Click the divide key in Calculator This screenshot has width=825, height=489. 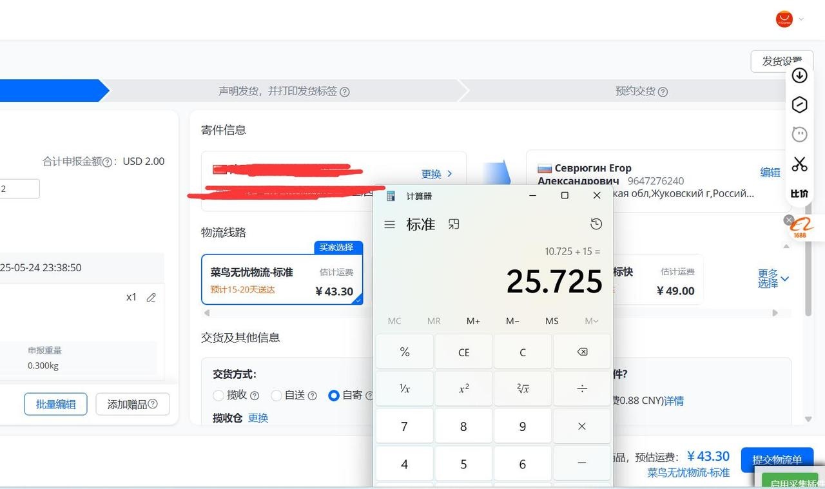point(582,388)
